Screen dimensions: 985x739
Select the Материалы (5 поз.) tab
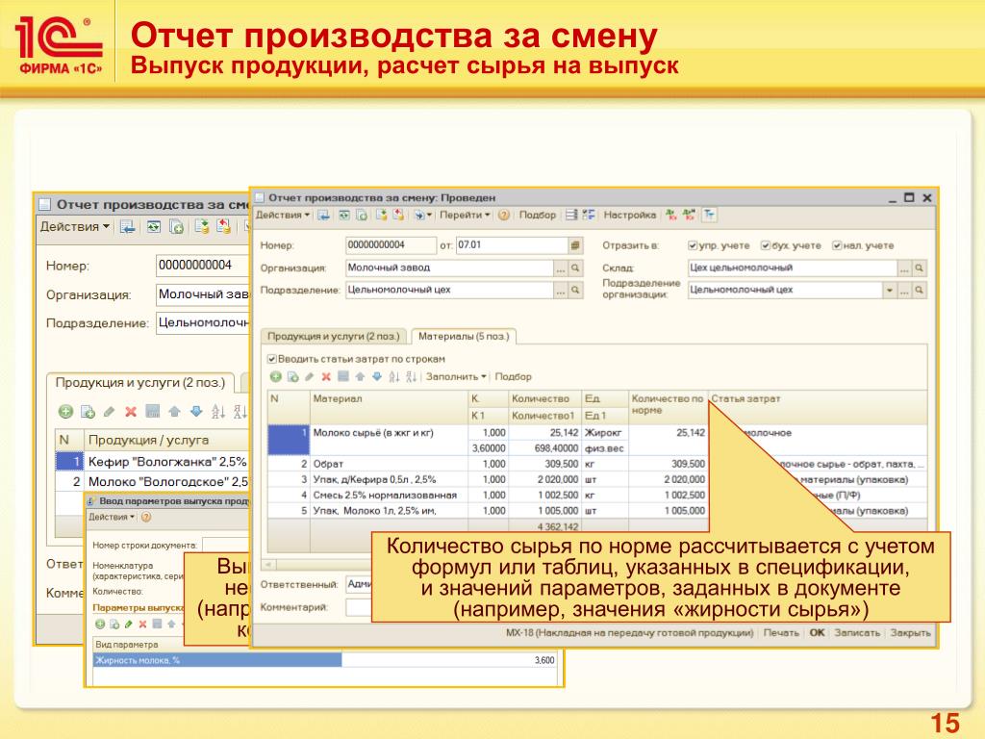[464, 336]
